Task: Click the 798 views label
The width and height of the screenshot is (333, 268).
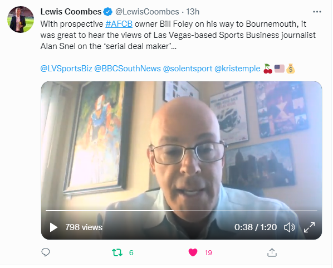Action: pos(84,227)
